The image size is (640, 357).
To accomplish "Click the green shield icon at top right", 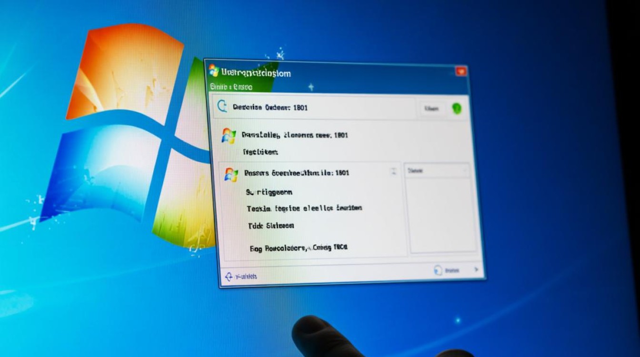I will click(457, 109).
